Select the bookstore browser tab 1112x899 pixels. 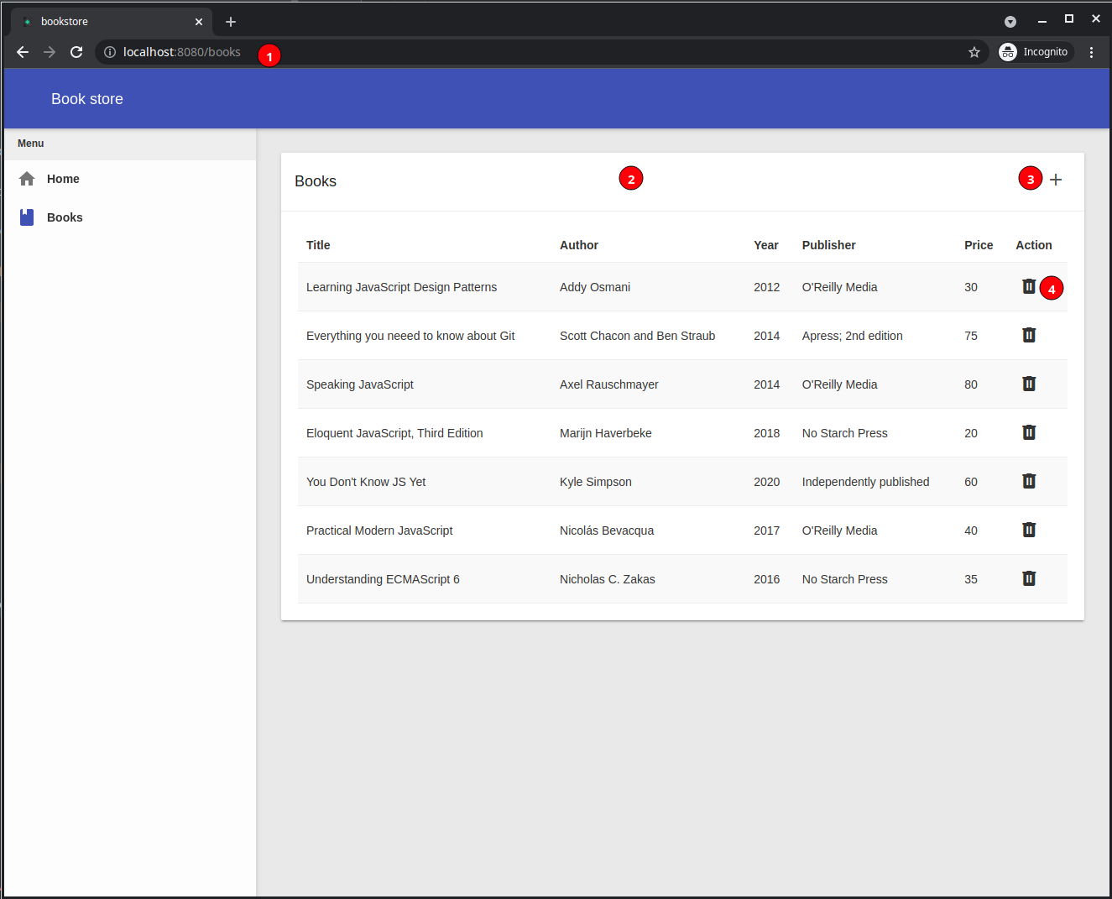[x=111, y=22]
